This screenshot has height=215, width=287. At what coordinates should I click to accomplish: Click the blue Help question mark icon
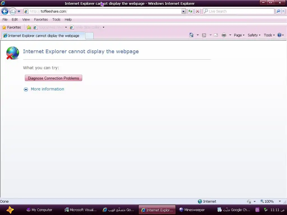pyautogui.click(x=279, y=35)
